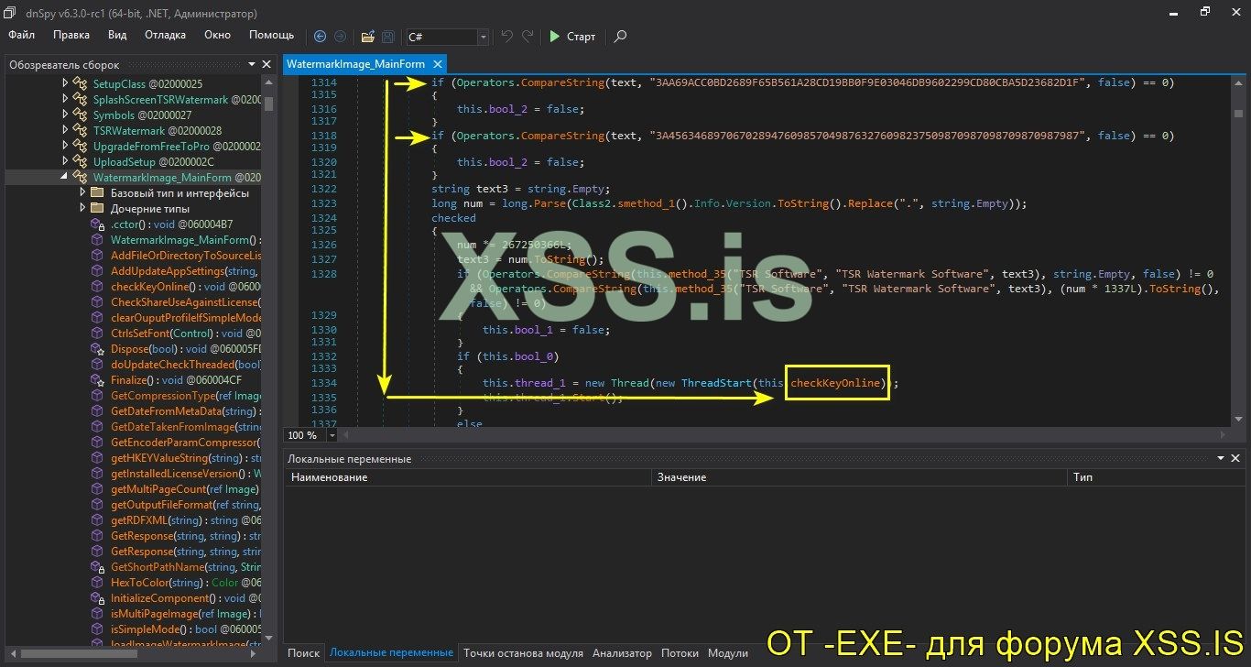This screenshot has height=667, width=1251.
Task: Click the isSimpleMode method icon
Action: tap(97, 629)
